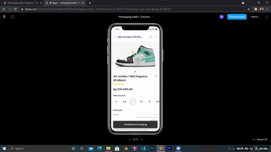Tap Tambahkan Keranjang button

(x=135, y=125)
